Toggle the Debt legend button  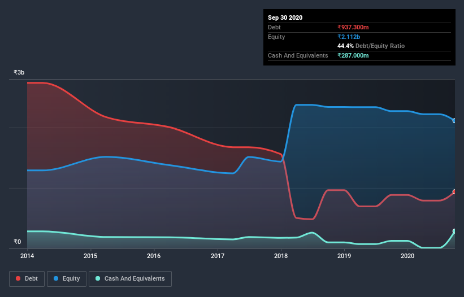coord(27,279)
